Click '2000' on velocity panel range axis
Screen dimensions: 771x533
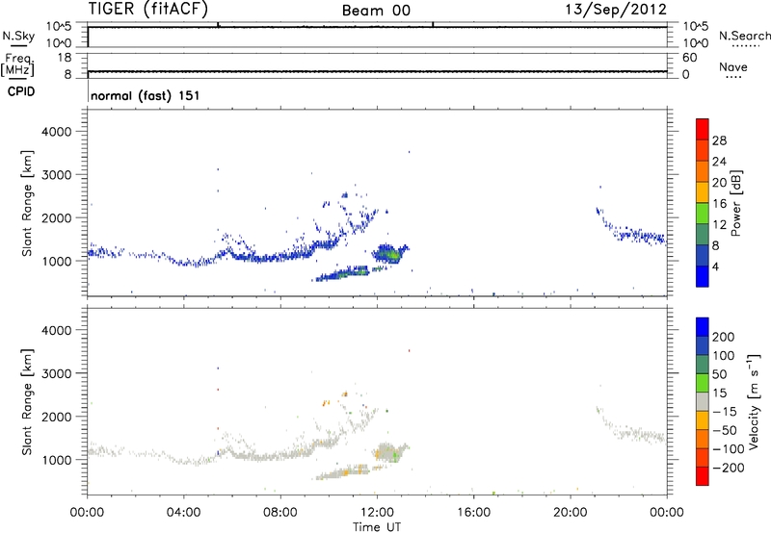pos(57,417)
